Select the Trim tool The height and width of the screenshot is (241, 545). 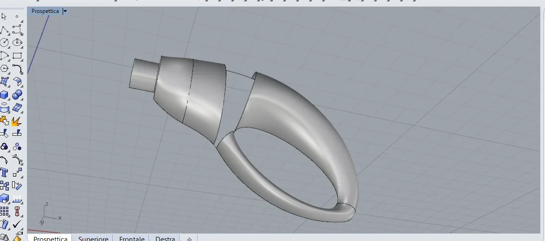pos(4,133)
